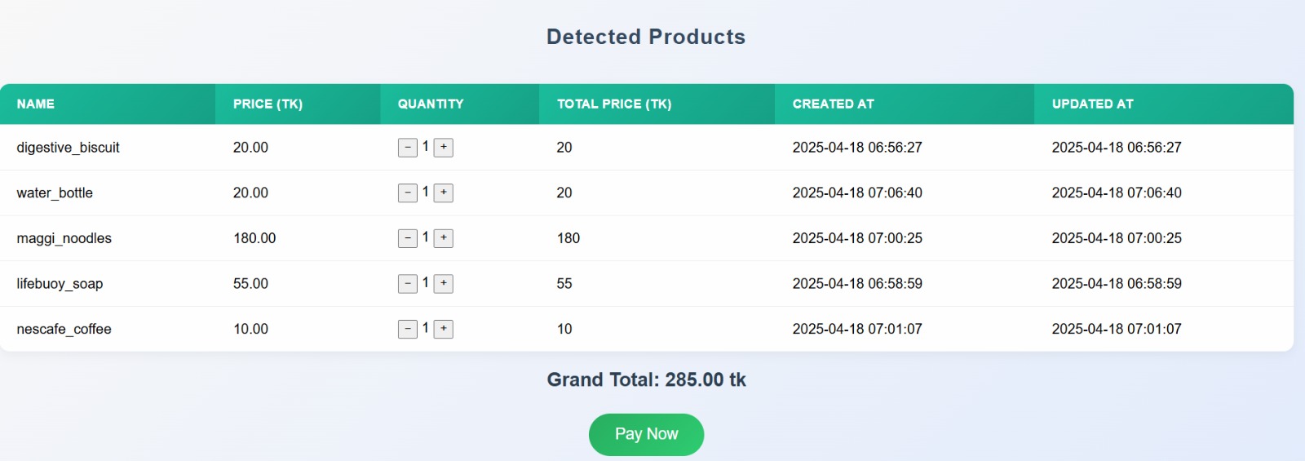
Task: Click the Updated At column header
Action: click(x=1092, y=104)
